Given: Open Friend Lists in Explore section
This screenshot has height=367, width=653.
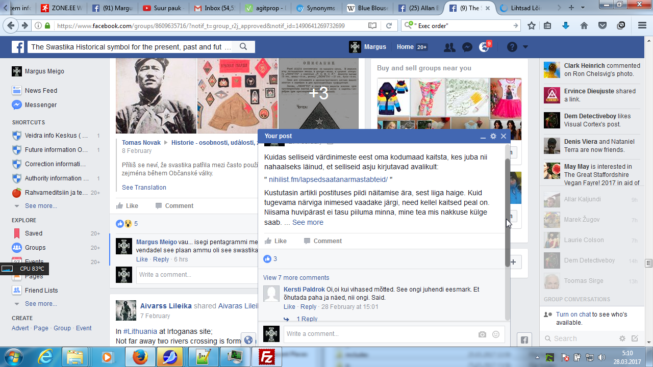Looking at the screenshot, I should click(41, 291).
